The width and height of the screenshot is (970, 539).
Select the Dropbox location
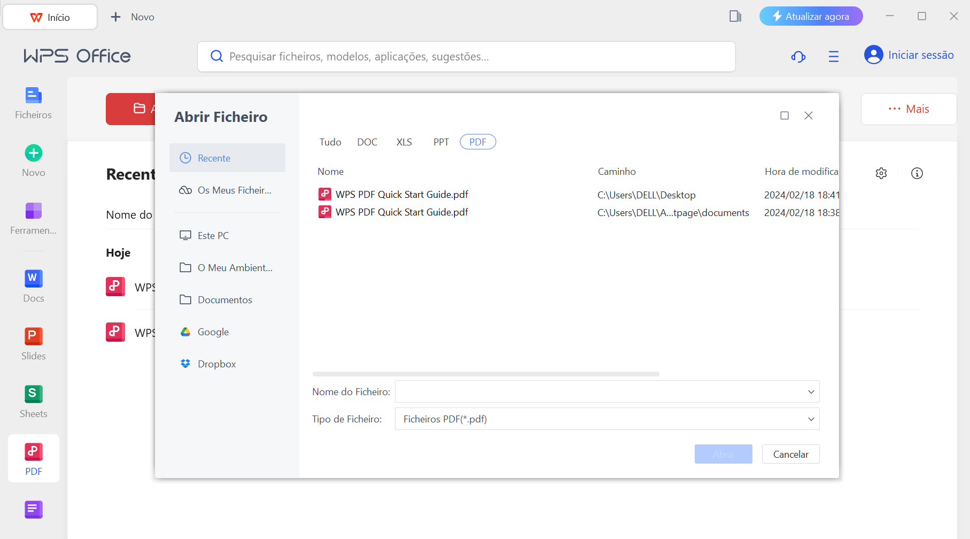[227, 364]
